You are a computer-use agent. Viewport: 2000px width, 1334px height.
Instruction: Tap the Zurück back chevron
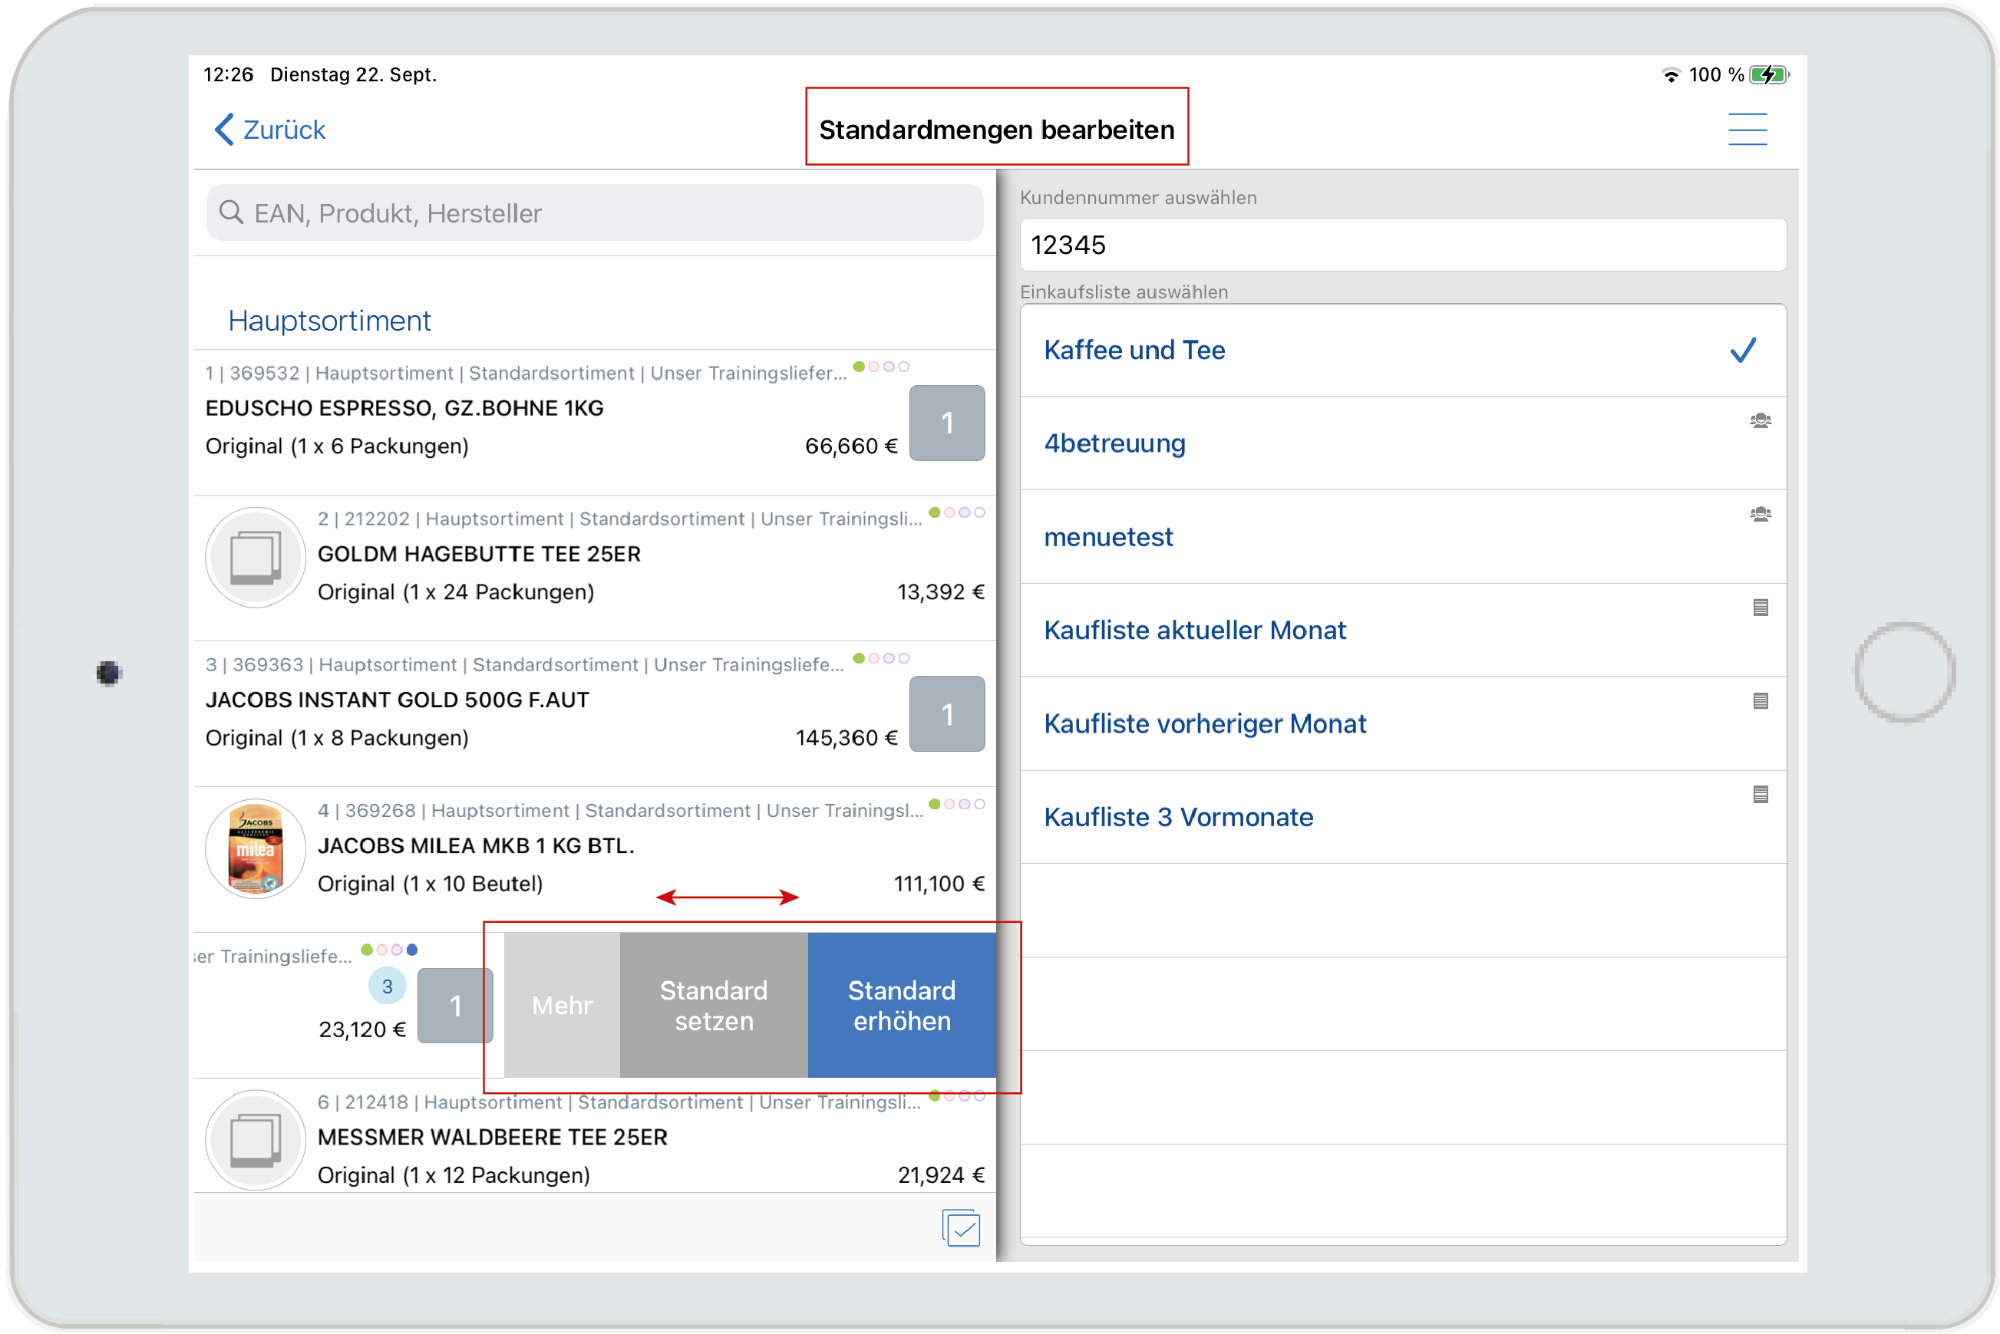(x=224, y=130)
